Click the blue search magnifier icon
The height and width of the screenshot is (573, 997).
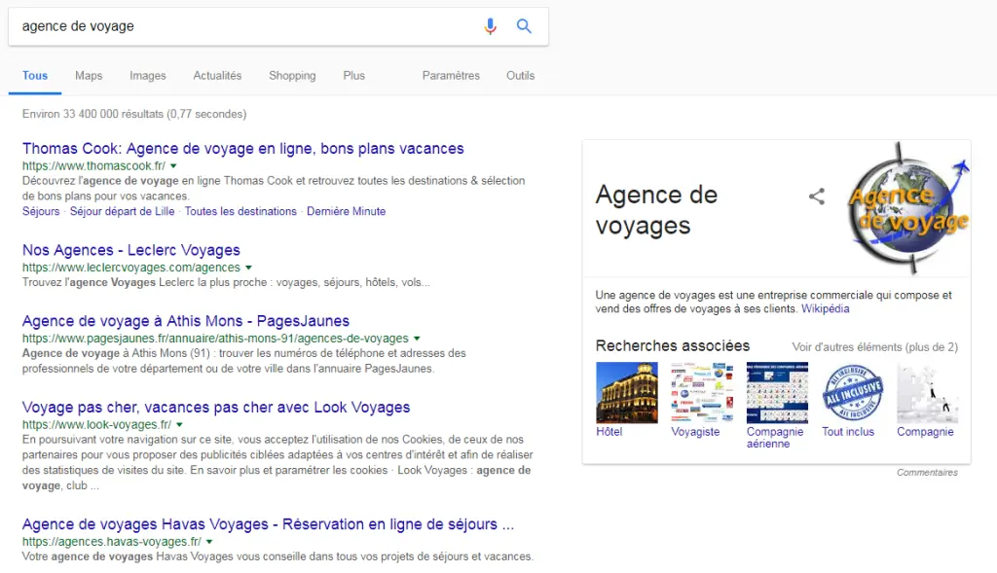[524, 26]
